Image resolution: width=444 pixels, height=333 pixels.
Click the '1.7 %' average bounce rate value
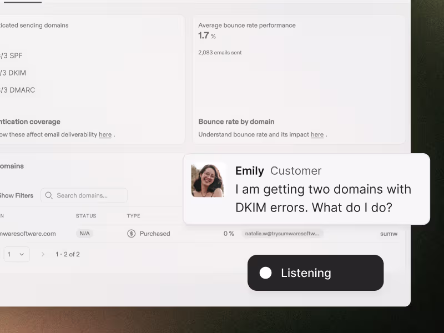point(207,36)
